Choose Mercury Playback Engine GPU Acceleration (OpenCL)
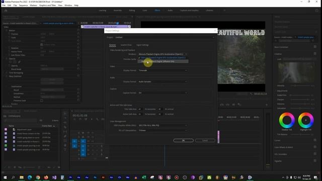The image size is (322, 181). tap(163, 58)
